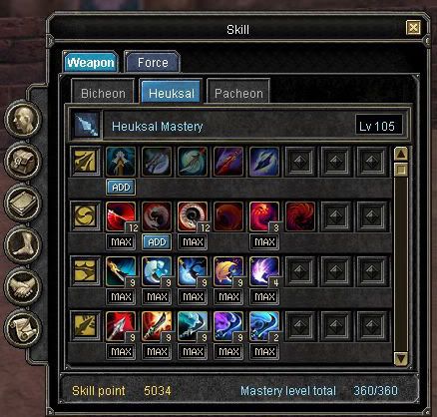
Task: Click the book sidebar icon
Action: [23, 203]
